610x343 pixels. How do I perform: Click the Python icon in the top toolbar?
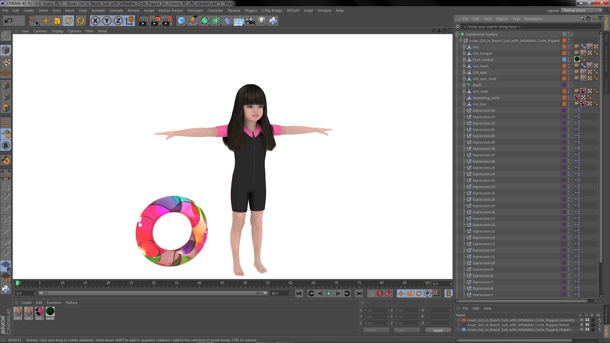click(x=273, y=21)
